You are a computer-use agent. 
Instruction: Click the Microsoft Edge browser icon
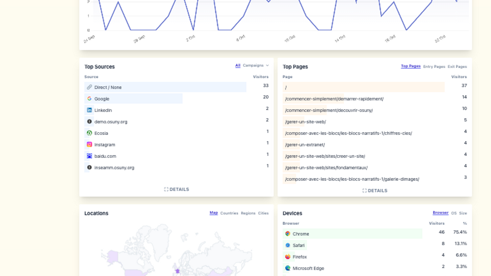(x=287, y=268)
